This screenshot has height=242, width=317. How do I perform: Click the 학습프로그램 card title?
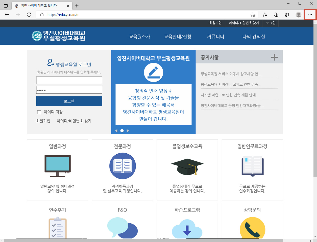click(187, 210)
